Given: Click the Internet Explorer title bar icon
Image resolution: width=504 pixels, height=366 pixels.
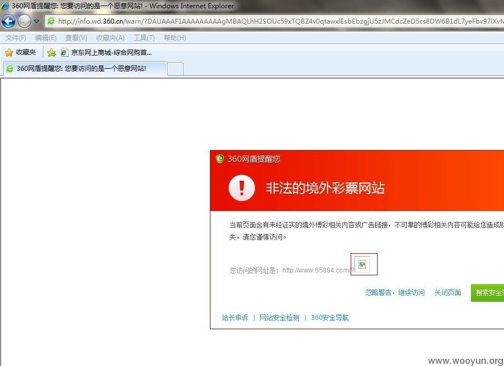Looking at the screenshot, I should click(5, 6).
